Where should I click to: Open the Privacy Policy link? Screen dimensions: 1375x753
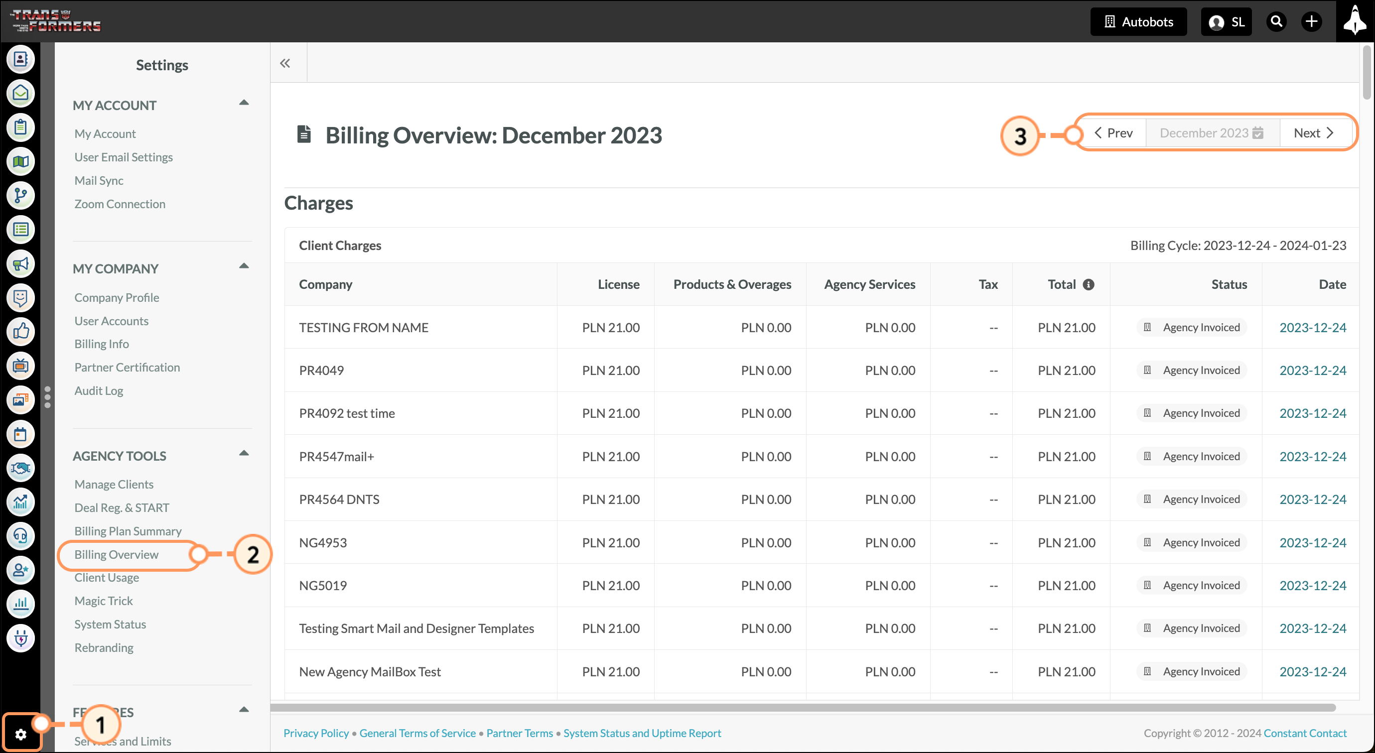pyautogui.click(x=316, y=733)
